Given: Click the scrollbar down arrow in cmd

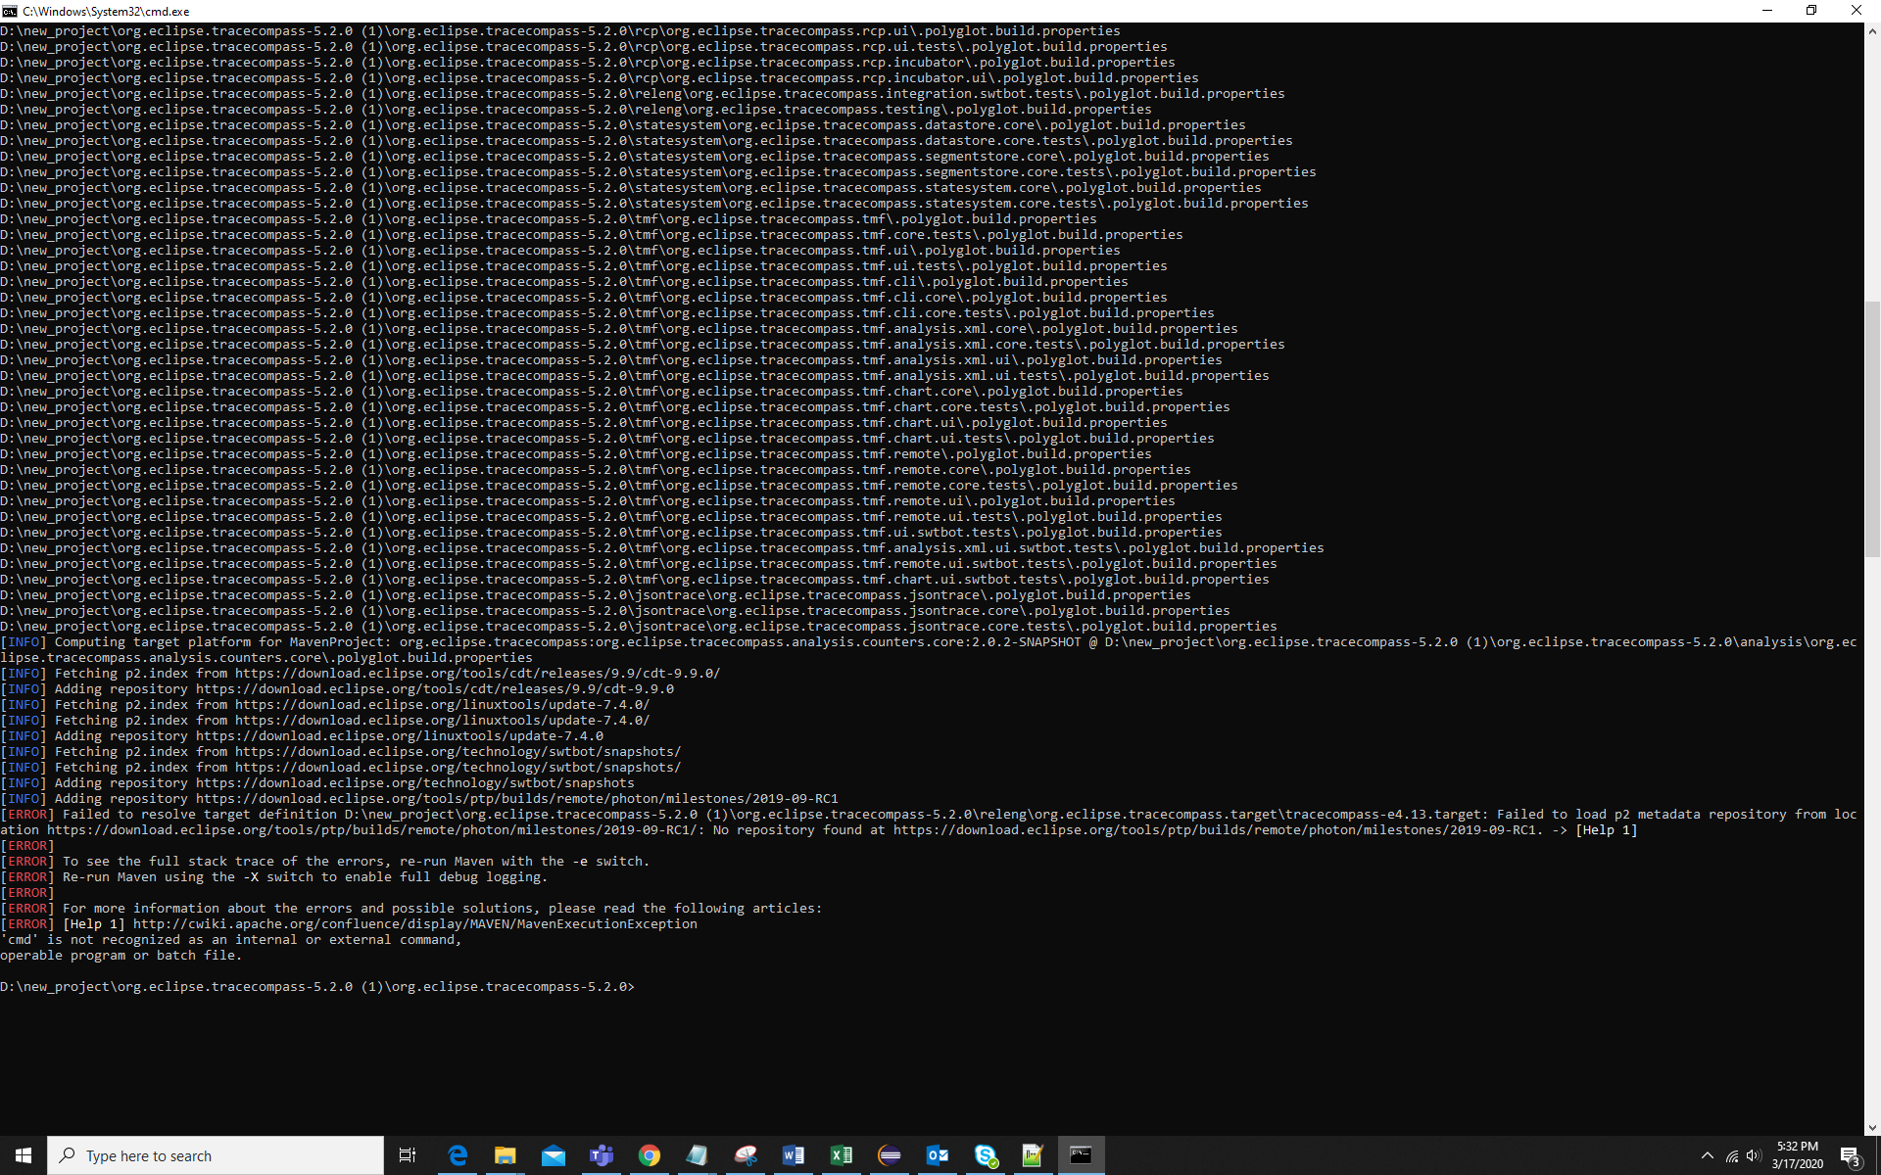Looking at the screenshot, I should (1872, 1127).
